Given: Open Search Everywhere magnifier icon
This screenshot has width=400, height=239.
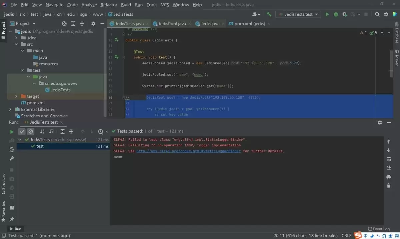Looking at the screenshot, I should point(377,14).
